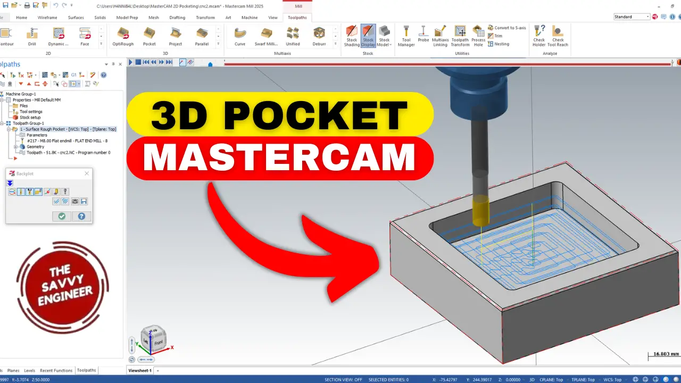Select the Curve multiaxis toolpath

click(240, 37)
